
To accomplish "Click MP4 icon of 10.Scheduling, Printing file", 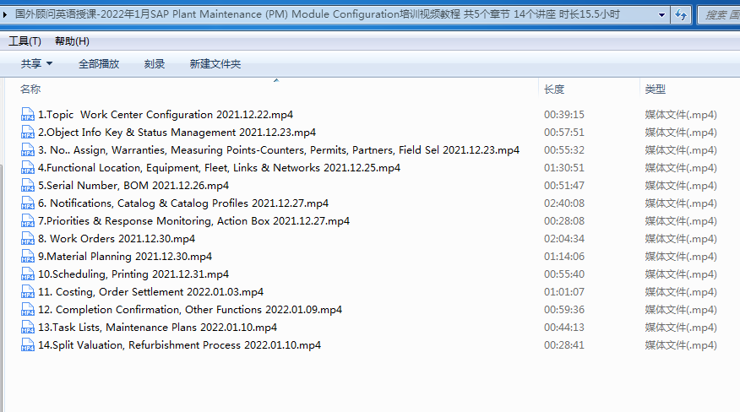I will [x=28, y=274].
